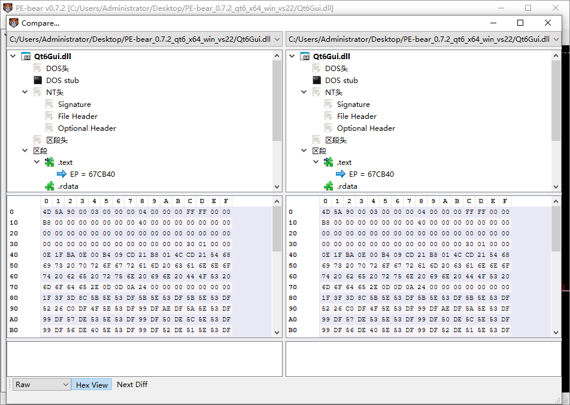The height and width of the screenshot is (405, 570).
Task: Click NT头 icon in left tree
Action: click(x=38, y=92)
